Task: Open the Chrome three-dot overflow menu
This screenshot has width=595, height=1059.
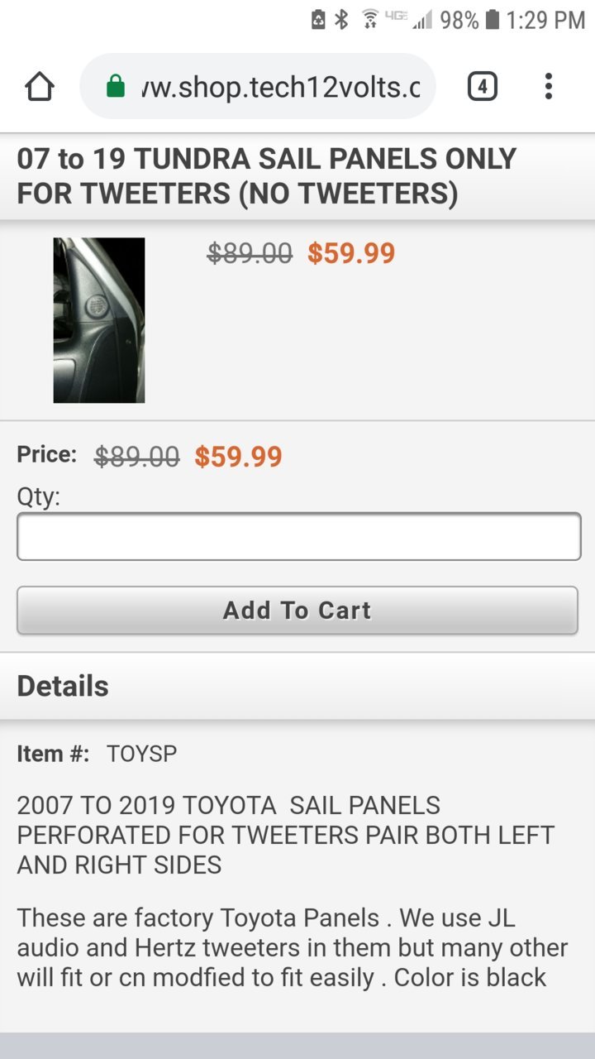Action: pos(548,86)
